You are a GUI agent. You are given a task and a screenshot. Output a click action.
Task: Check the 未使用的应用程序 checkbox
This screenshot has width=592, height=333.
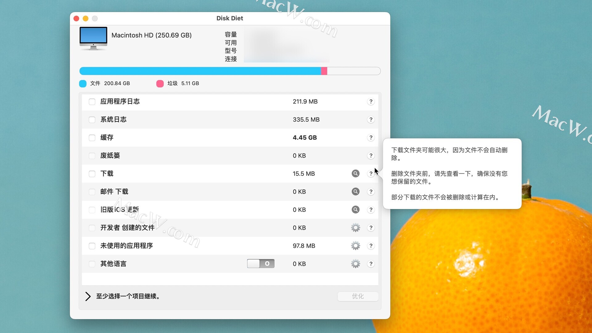92,246
